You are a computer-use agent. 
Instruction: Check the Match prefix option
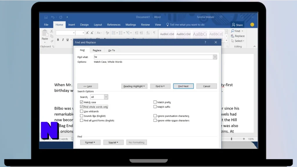coord(155,102)
